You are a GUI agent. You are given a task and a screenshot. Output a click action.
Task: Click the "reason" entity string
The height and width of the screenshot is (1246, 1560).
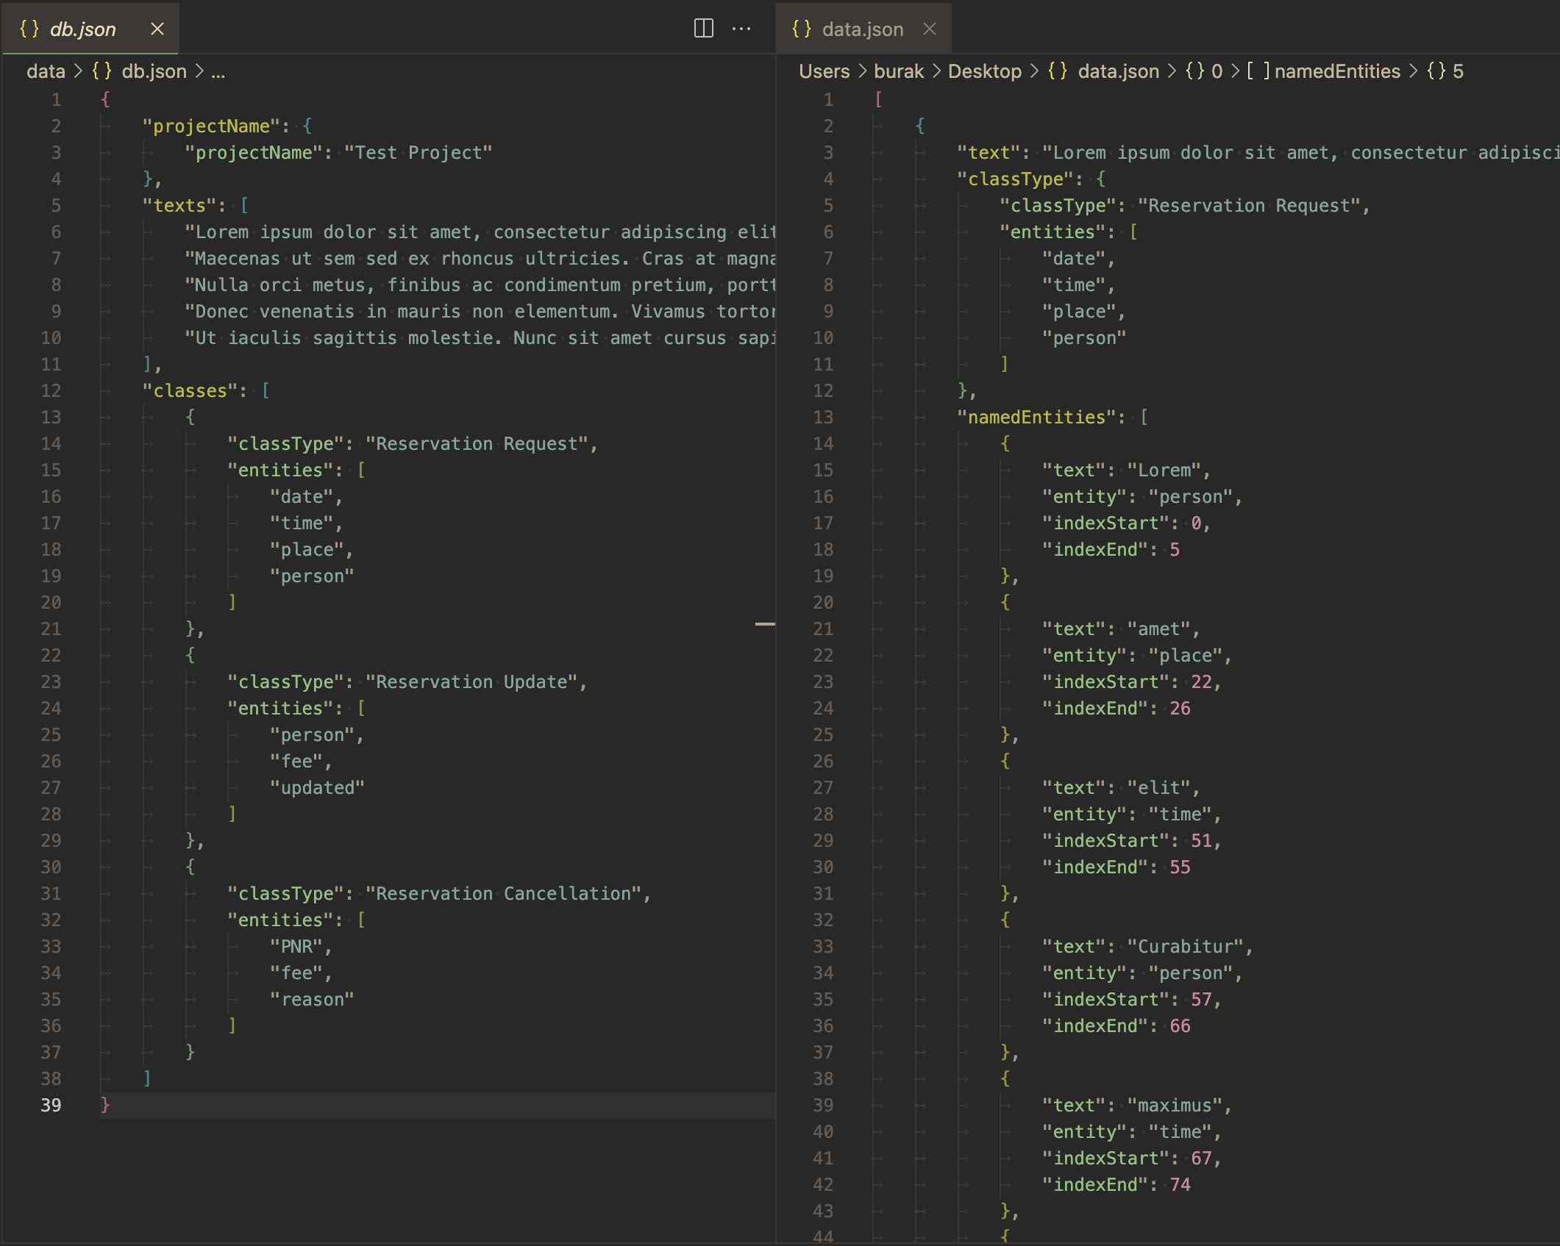(x=312, y=999)
